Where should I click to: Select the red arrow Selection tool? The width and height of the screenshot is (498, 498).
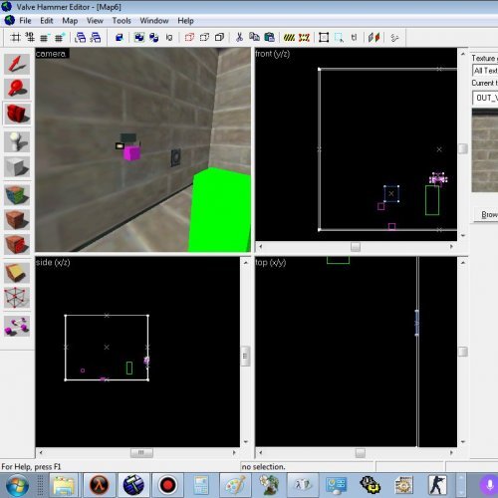click(17, 64)
